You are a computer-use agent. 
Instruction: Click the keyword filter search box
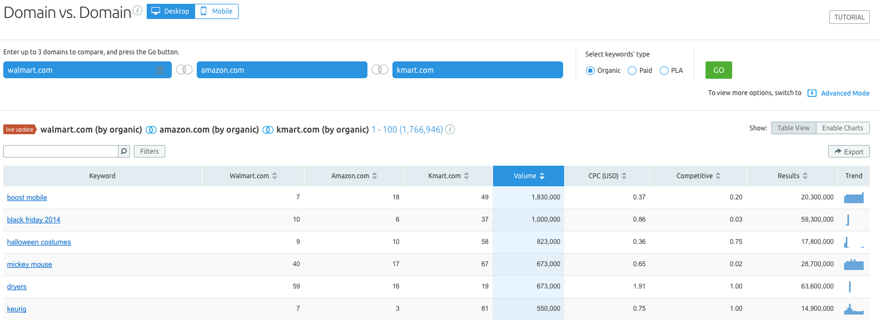(x=61, y=152)
